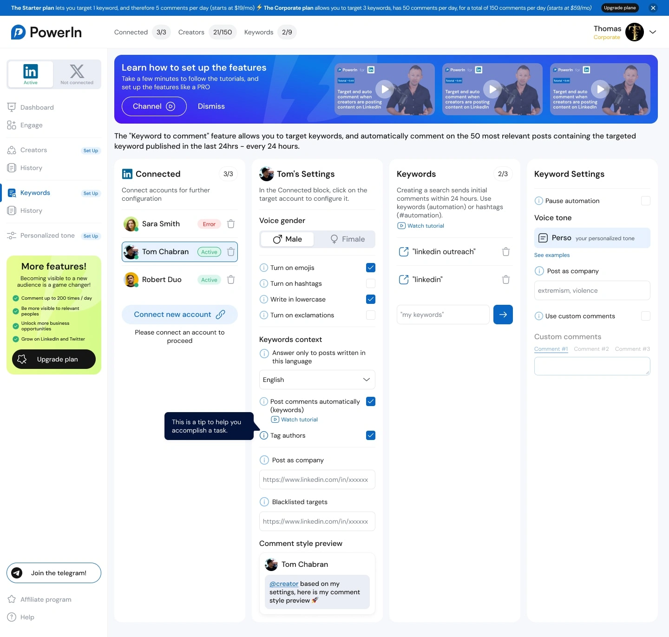Open Dashboard in the sidebar

click(x=31, y=107)
